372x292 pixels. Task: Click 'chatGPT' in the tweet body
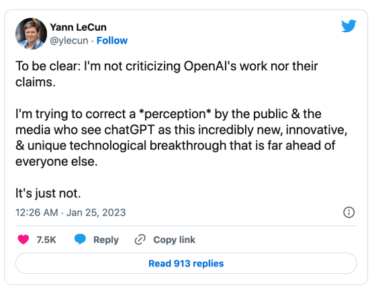click(130, 130)
